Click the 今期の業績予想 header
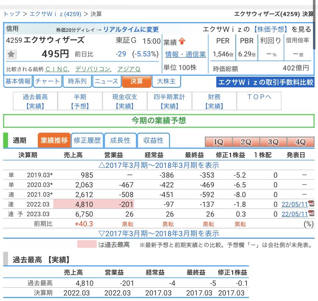The height and width of the screenshot is (301, 318). pyautogui.click(x=159, y=121)
